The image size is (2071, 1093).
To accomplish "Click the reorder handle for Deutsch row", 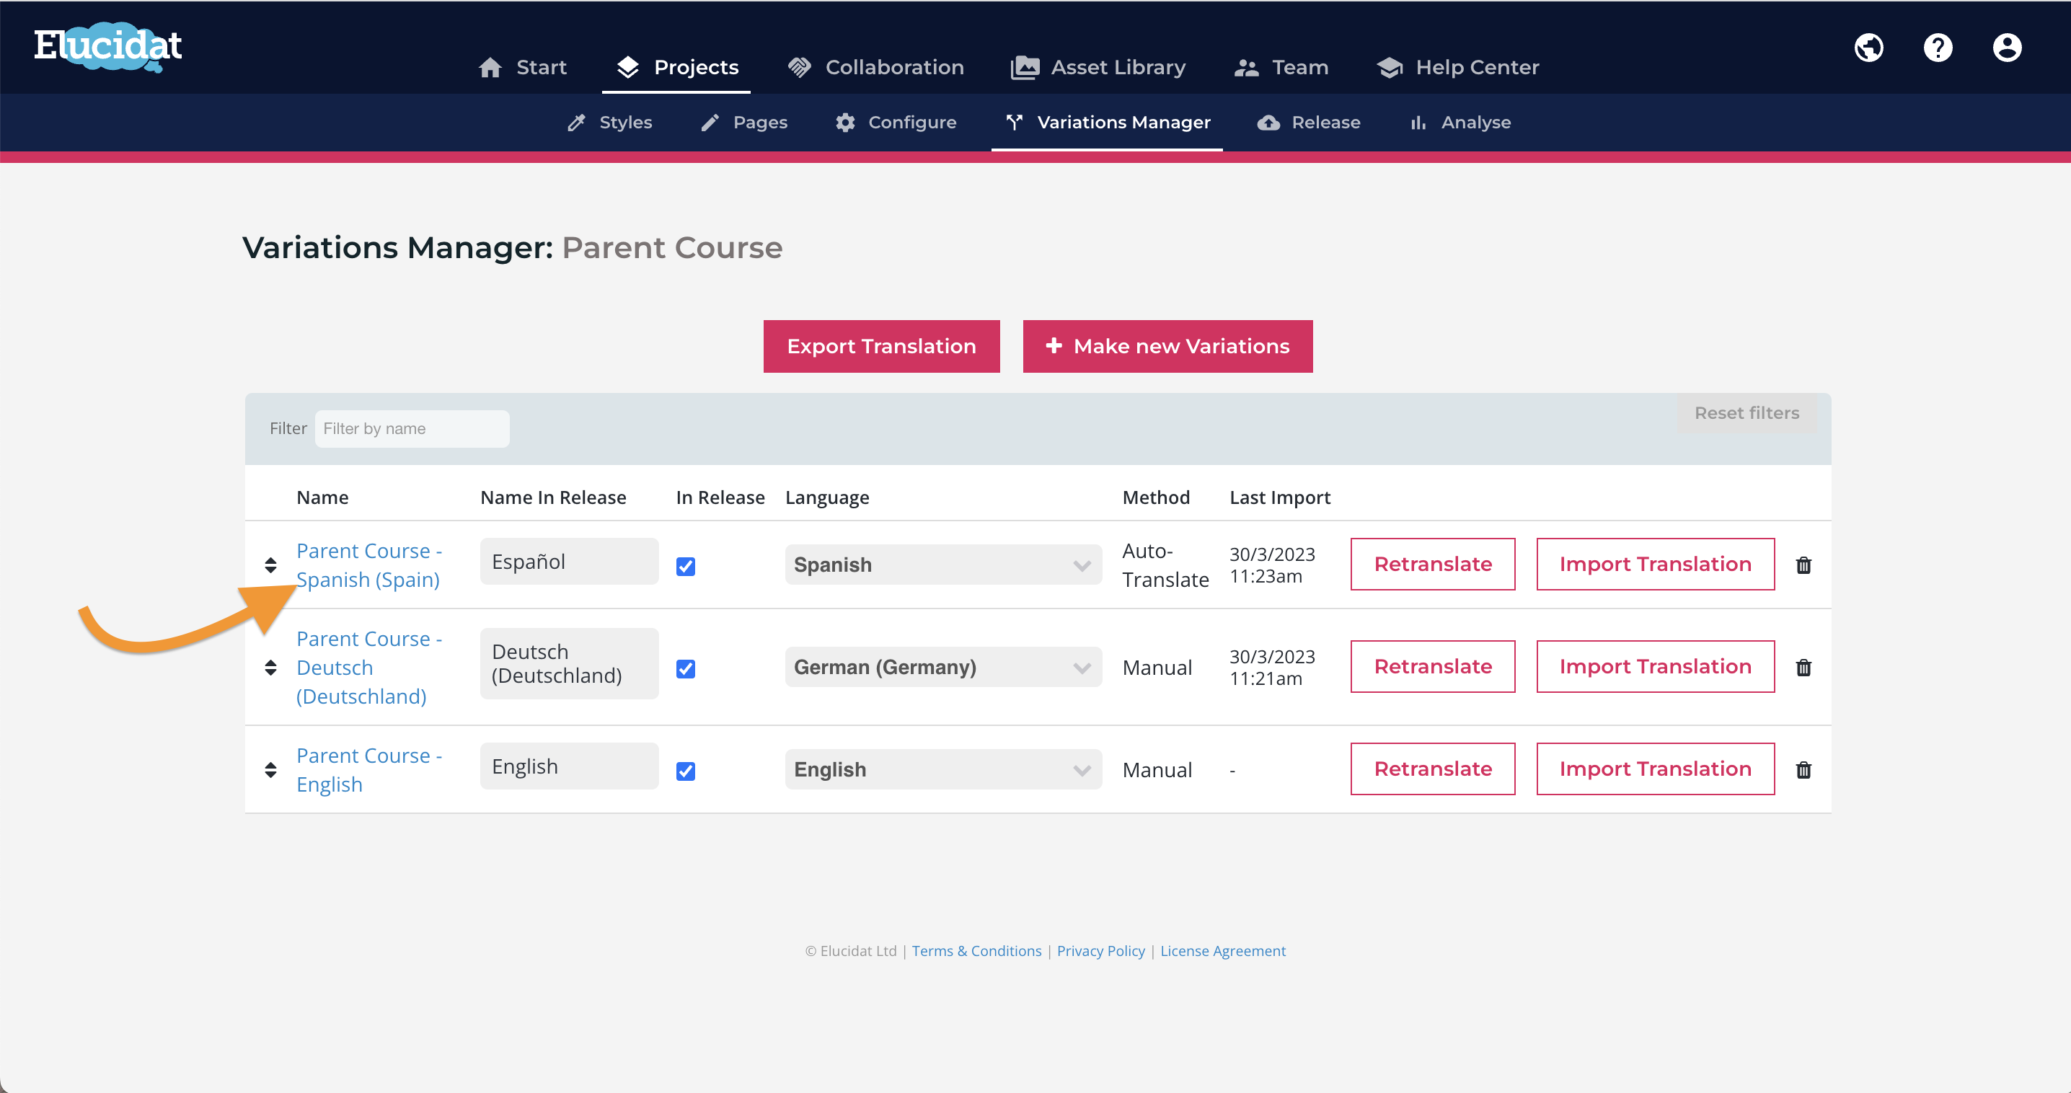I will click(x=271, y=667).
